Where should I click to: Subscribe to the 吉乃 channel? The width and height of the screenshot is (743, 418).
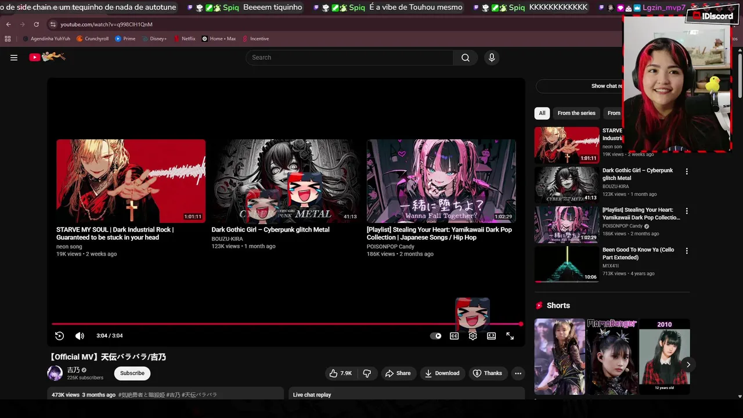coord(132,373)
